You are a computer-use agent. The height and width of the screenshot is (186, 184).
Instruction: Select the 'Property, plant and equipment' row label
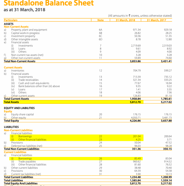coord(29,30)
